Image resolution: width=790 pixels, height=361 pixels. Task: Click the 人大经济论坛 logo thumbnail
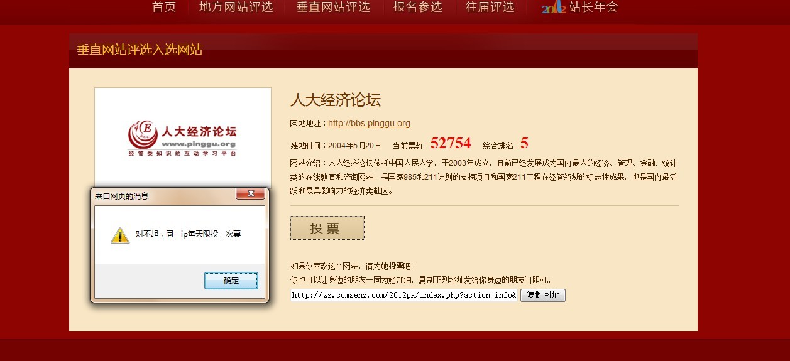(x=183, y=138)
